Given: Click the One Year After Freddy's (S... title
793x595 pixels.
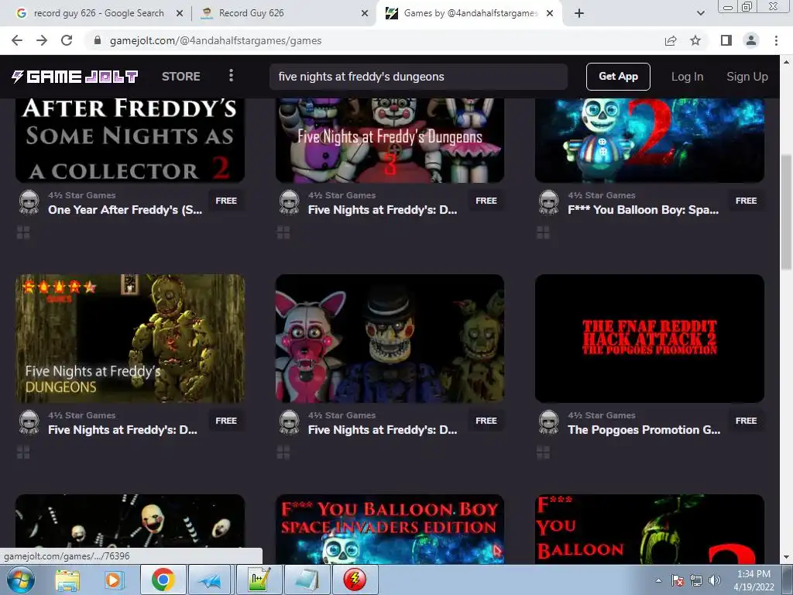Looking at the screenshot, I should point(125,210).
